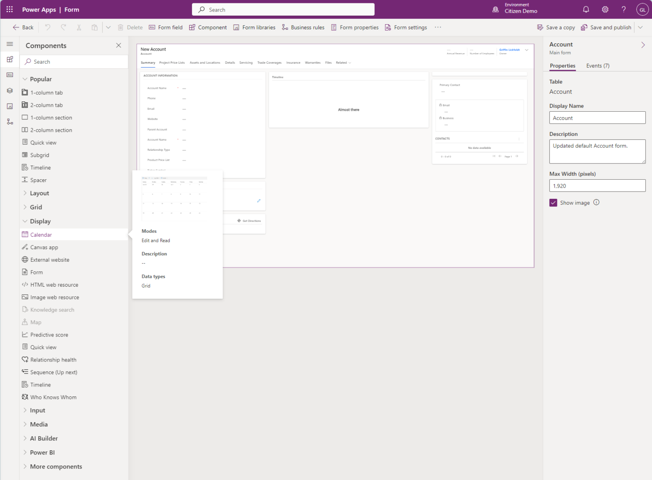Open Form settings from the toolbar
Image resolution: width=652 pixels, height=480 pixels.
click(406, 27)
